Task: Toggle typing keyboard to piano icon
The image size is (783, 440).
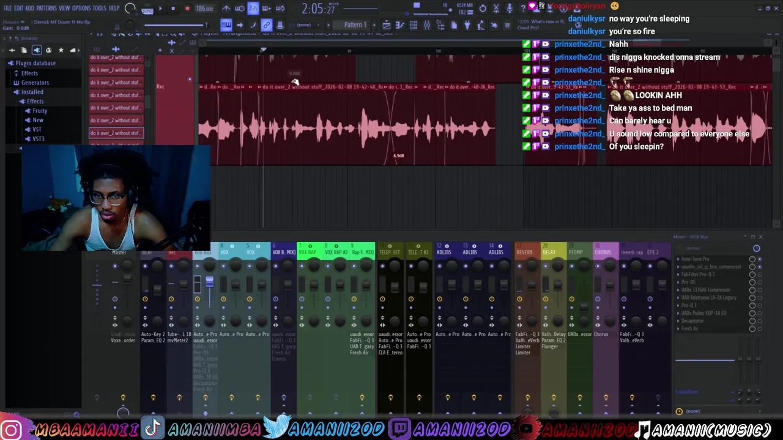Action: tap(226, 25)
